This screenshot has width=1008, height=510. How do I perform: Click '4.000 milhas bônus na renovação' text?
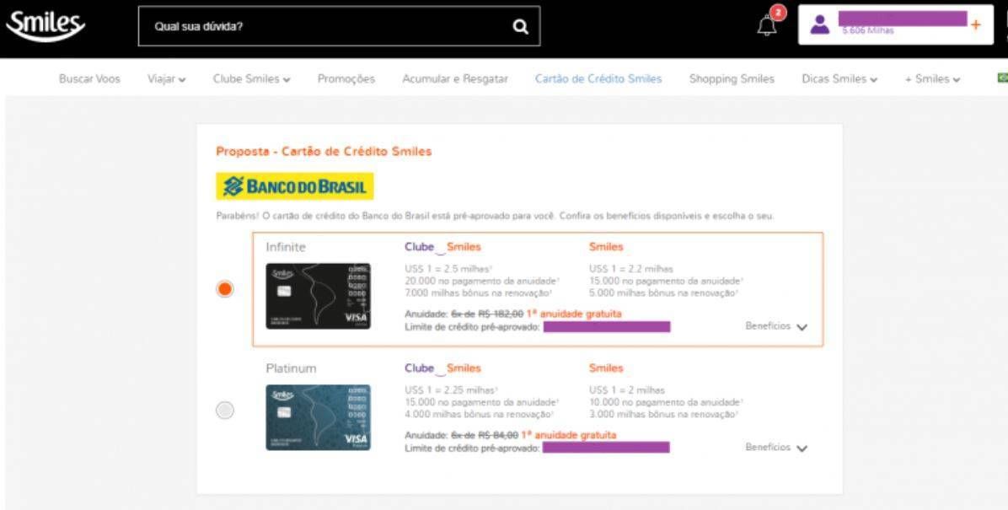[x=480, y=414]
